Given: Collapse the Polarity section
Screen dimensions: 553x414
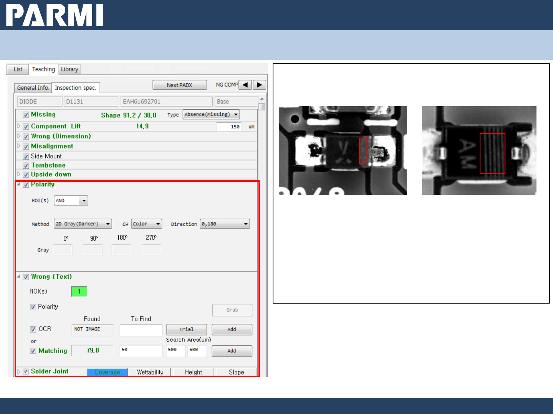Looking at the screenshot, I should pyautogui.click(x=18, y=184).
